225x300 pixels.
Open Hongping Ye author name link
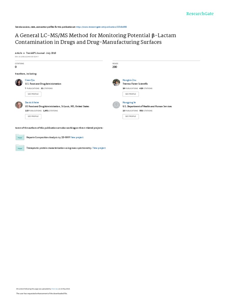(x=129, y=102)
